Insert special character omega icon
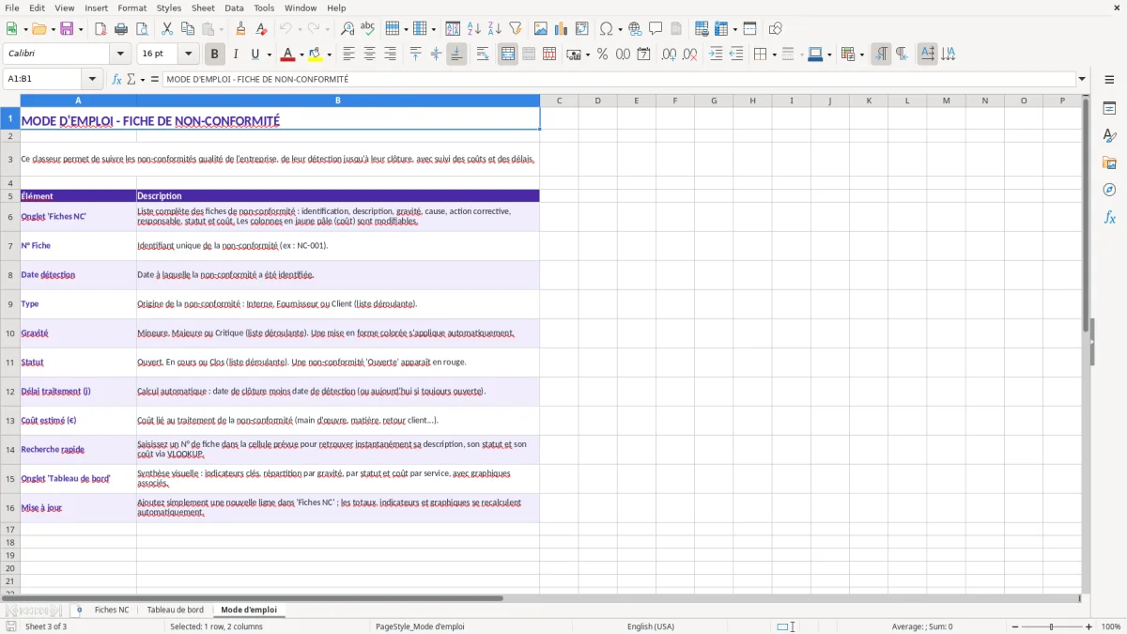The height and width of the screenshot is (634, 1127). [606, 29]
